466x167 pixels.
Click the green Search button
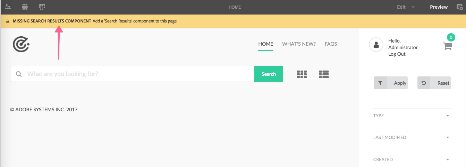[x=269, y=74]
